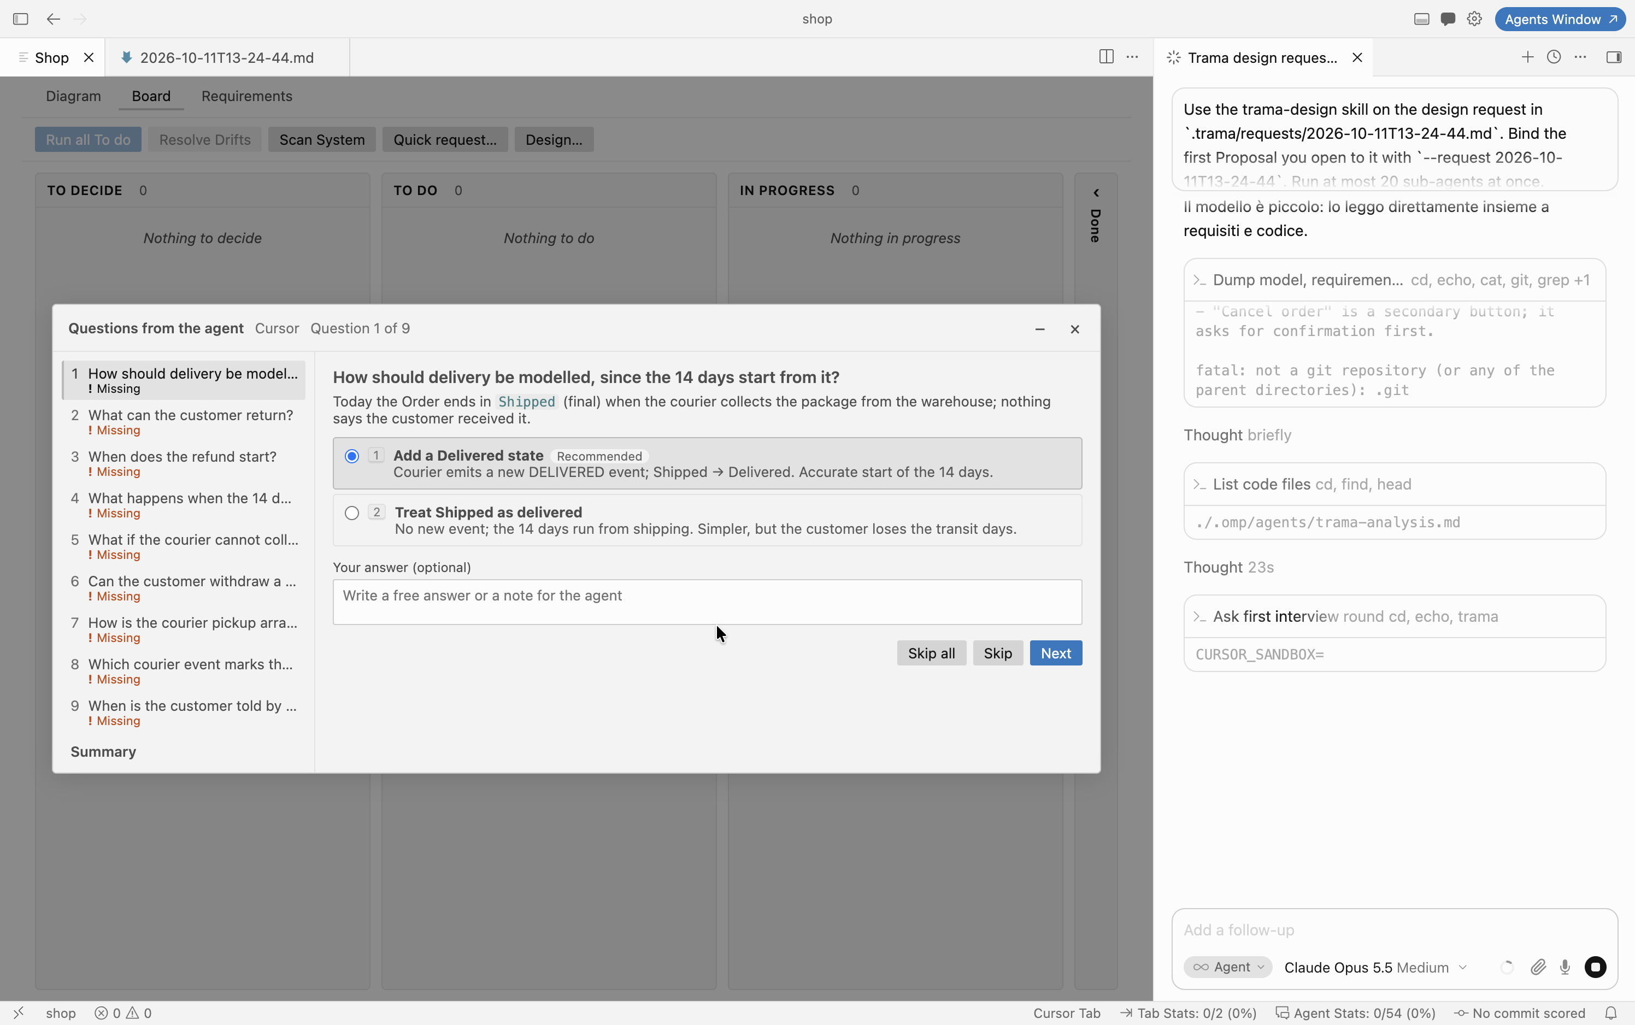Screen dimensions: 1635x1025
Task: Expand List code files command block
Action: pyautogui.click(x=1395, y=484)
